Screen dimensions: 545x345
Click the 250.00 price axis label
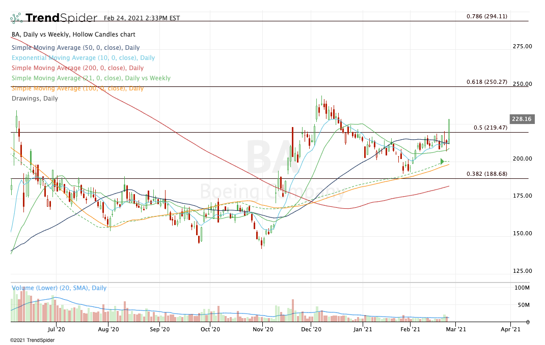523,84
